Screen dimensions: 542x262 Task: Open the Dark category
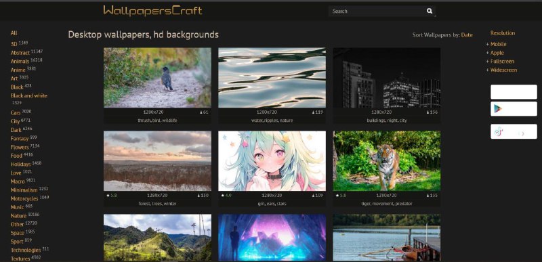tap(16, 130)
